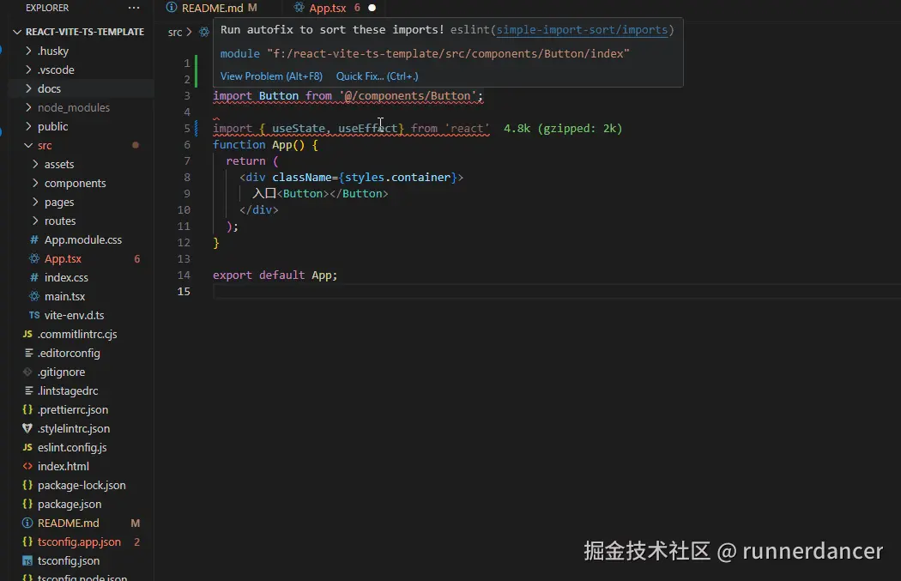This screenshot has height=581, width=901.
Task: Click the HTML icon next to index.html
Action: pyautogui.click(x=27, y=466)
